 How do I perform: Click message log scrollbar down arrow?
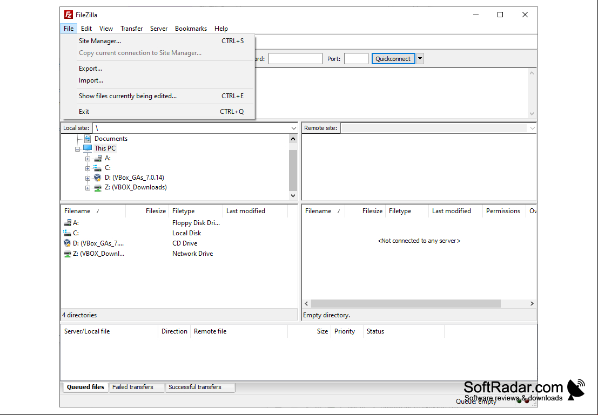[x=532, y=114]
